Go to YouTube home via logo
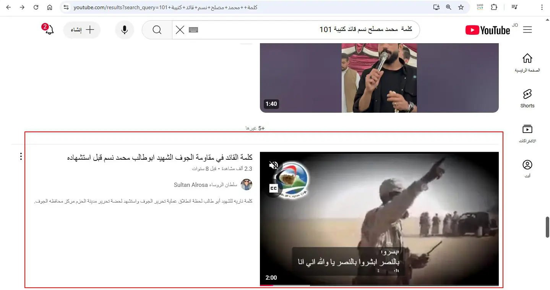 (488, 30)
